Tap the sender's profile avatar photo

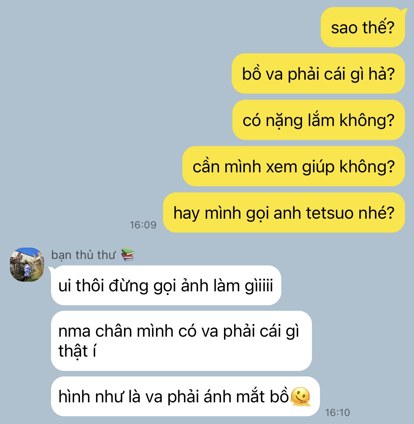[27, 265]
